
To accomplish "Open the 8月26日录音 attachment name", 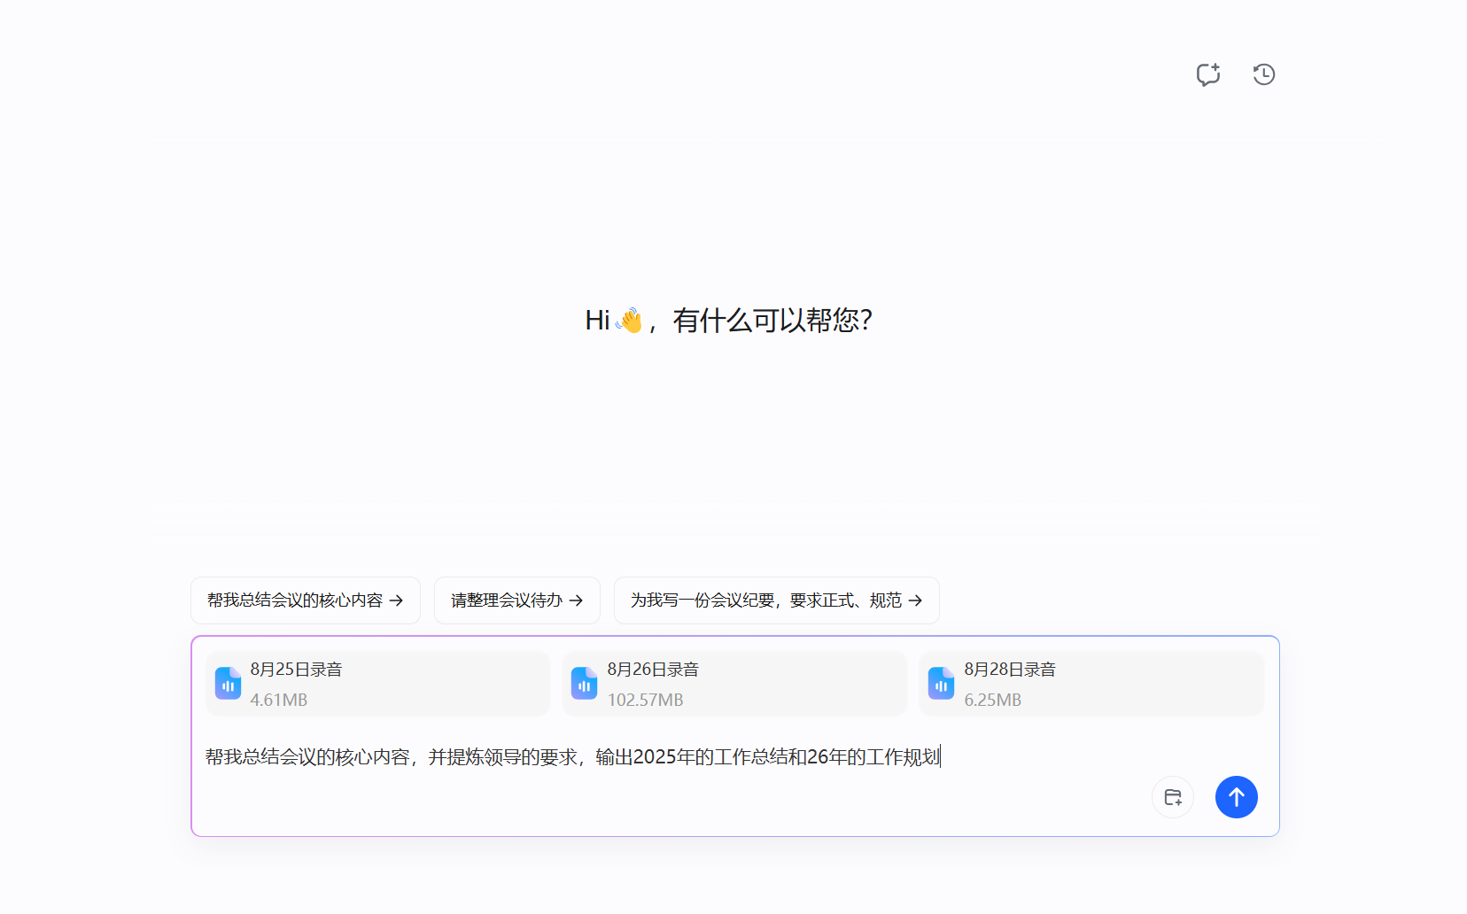I will click(653, 670).
